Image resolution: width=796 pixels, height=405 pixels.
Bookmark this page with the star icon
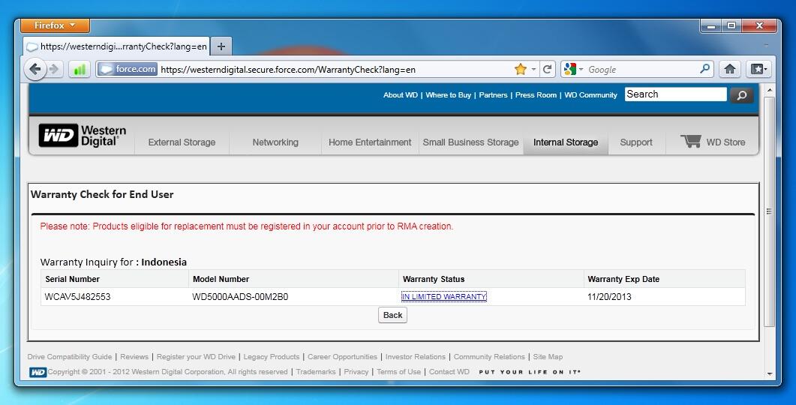(521, 69)
